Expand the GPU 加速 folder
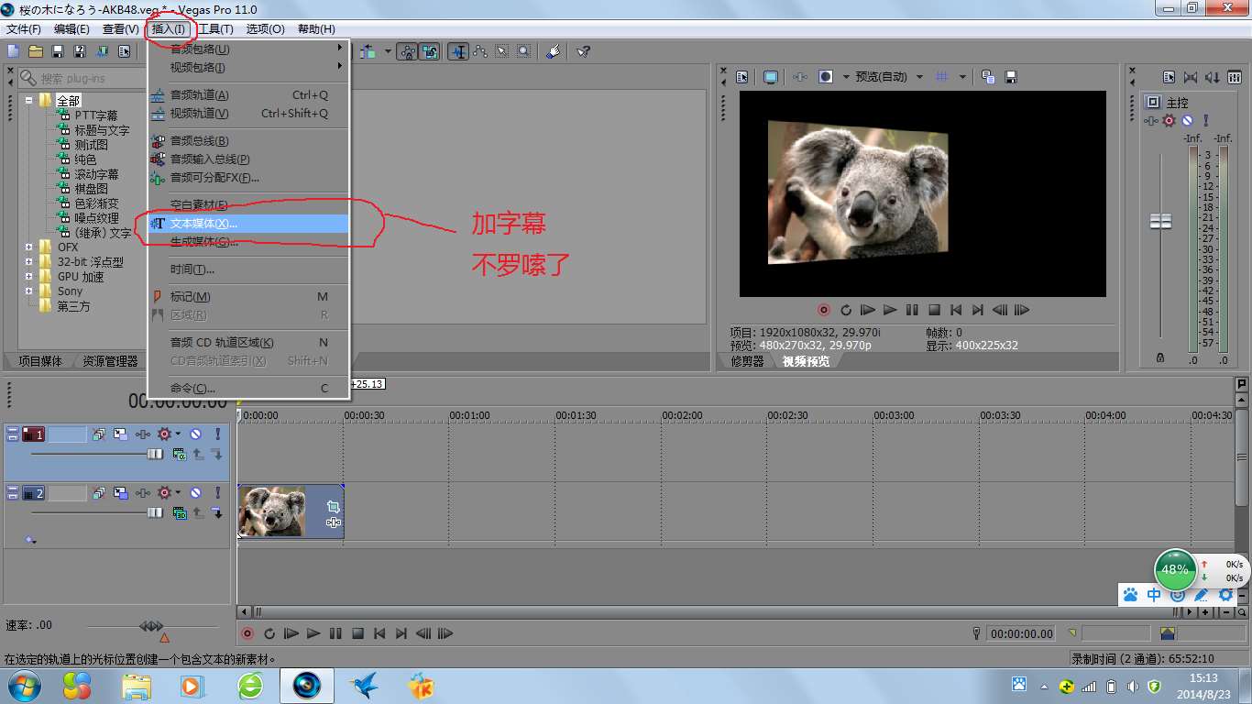1252x704 pixels. pos(29,276)
